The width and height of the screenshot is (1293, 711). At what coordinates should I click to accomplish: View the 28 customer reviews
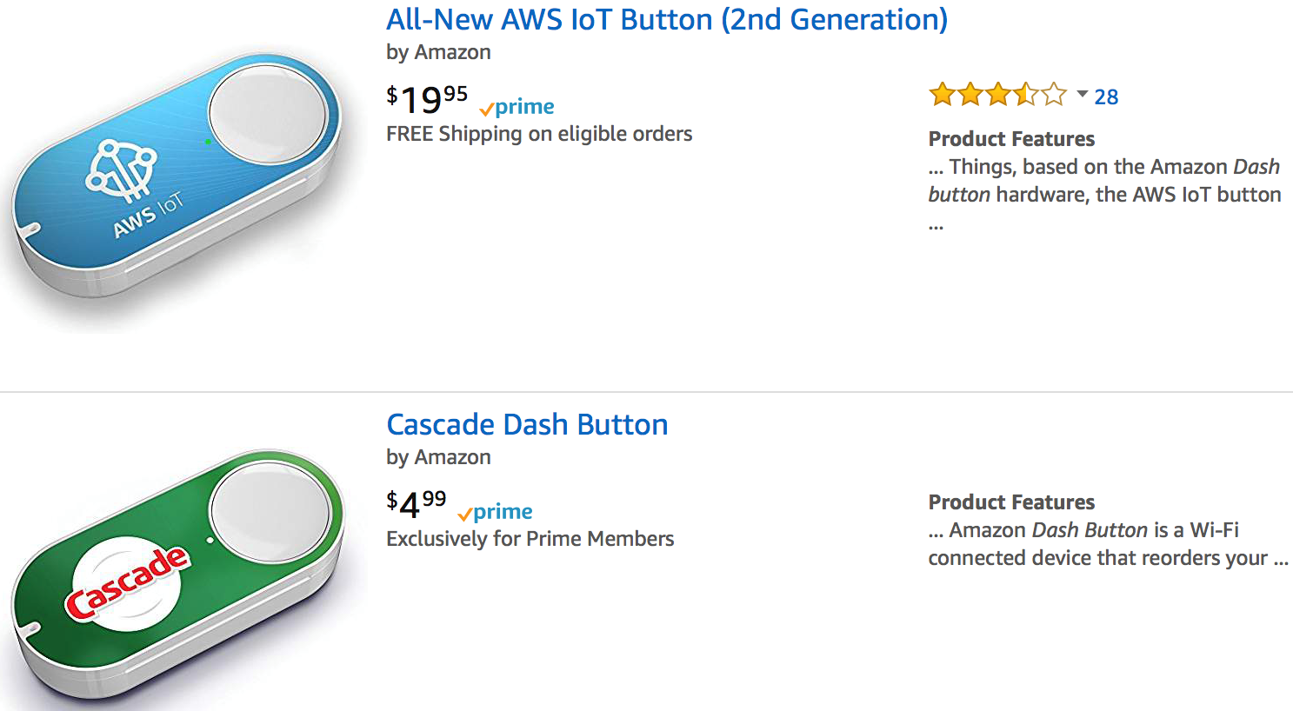pyautogui.click(x=1106, y=96)
